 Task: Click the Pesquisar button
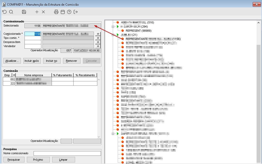[x=14, y=160]
